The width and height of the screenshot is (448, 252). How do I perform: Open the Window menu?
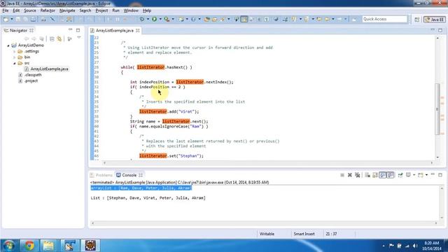131,10
